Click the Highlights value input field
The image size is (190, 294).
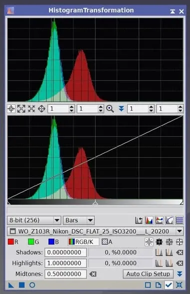(x=66, y=263)
